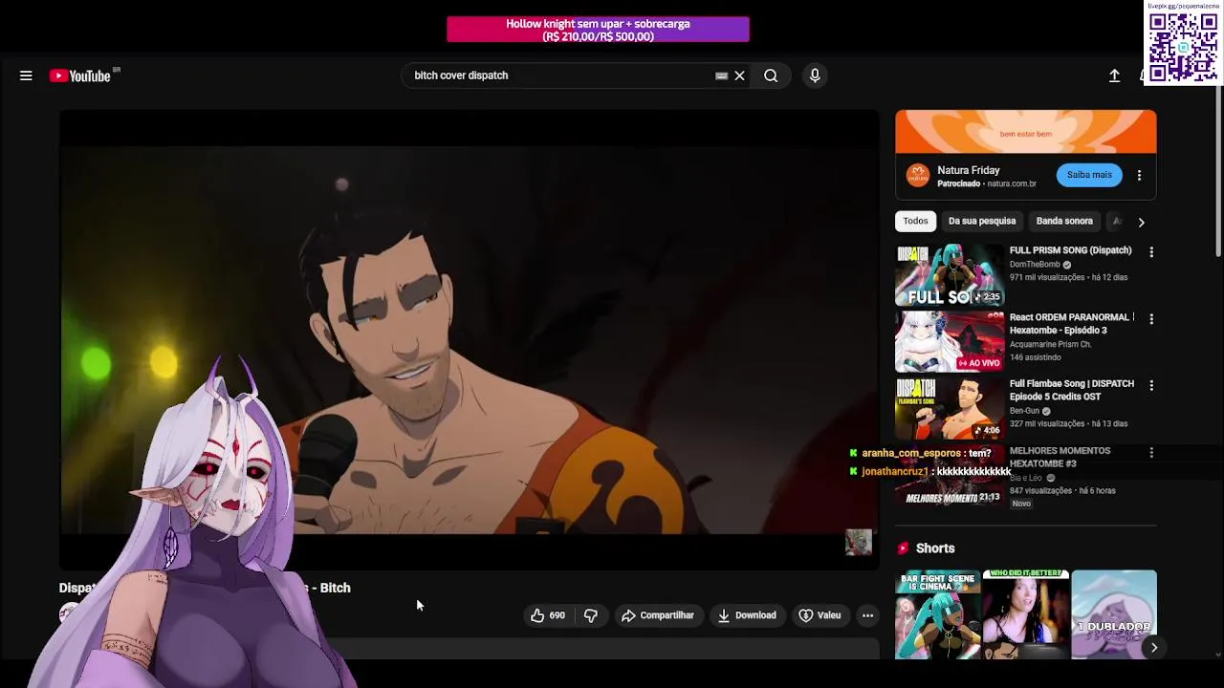Open options for Full Flambae Song video
This screenshot has height=688, width=1224.
tap(1151, 386)
